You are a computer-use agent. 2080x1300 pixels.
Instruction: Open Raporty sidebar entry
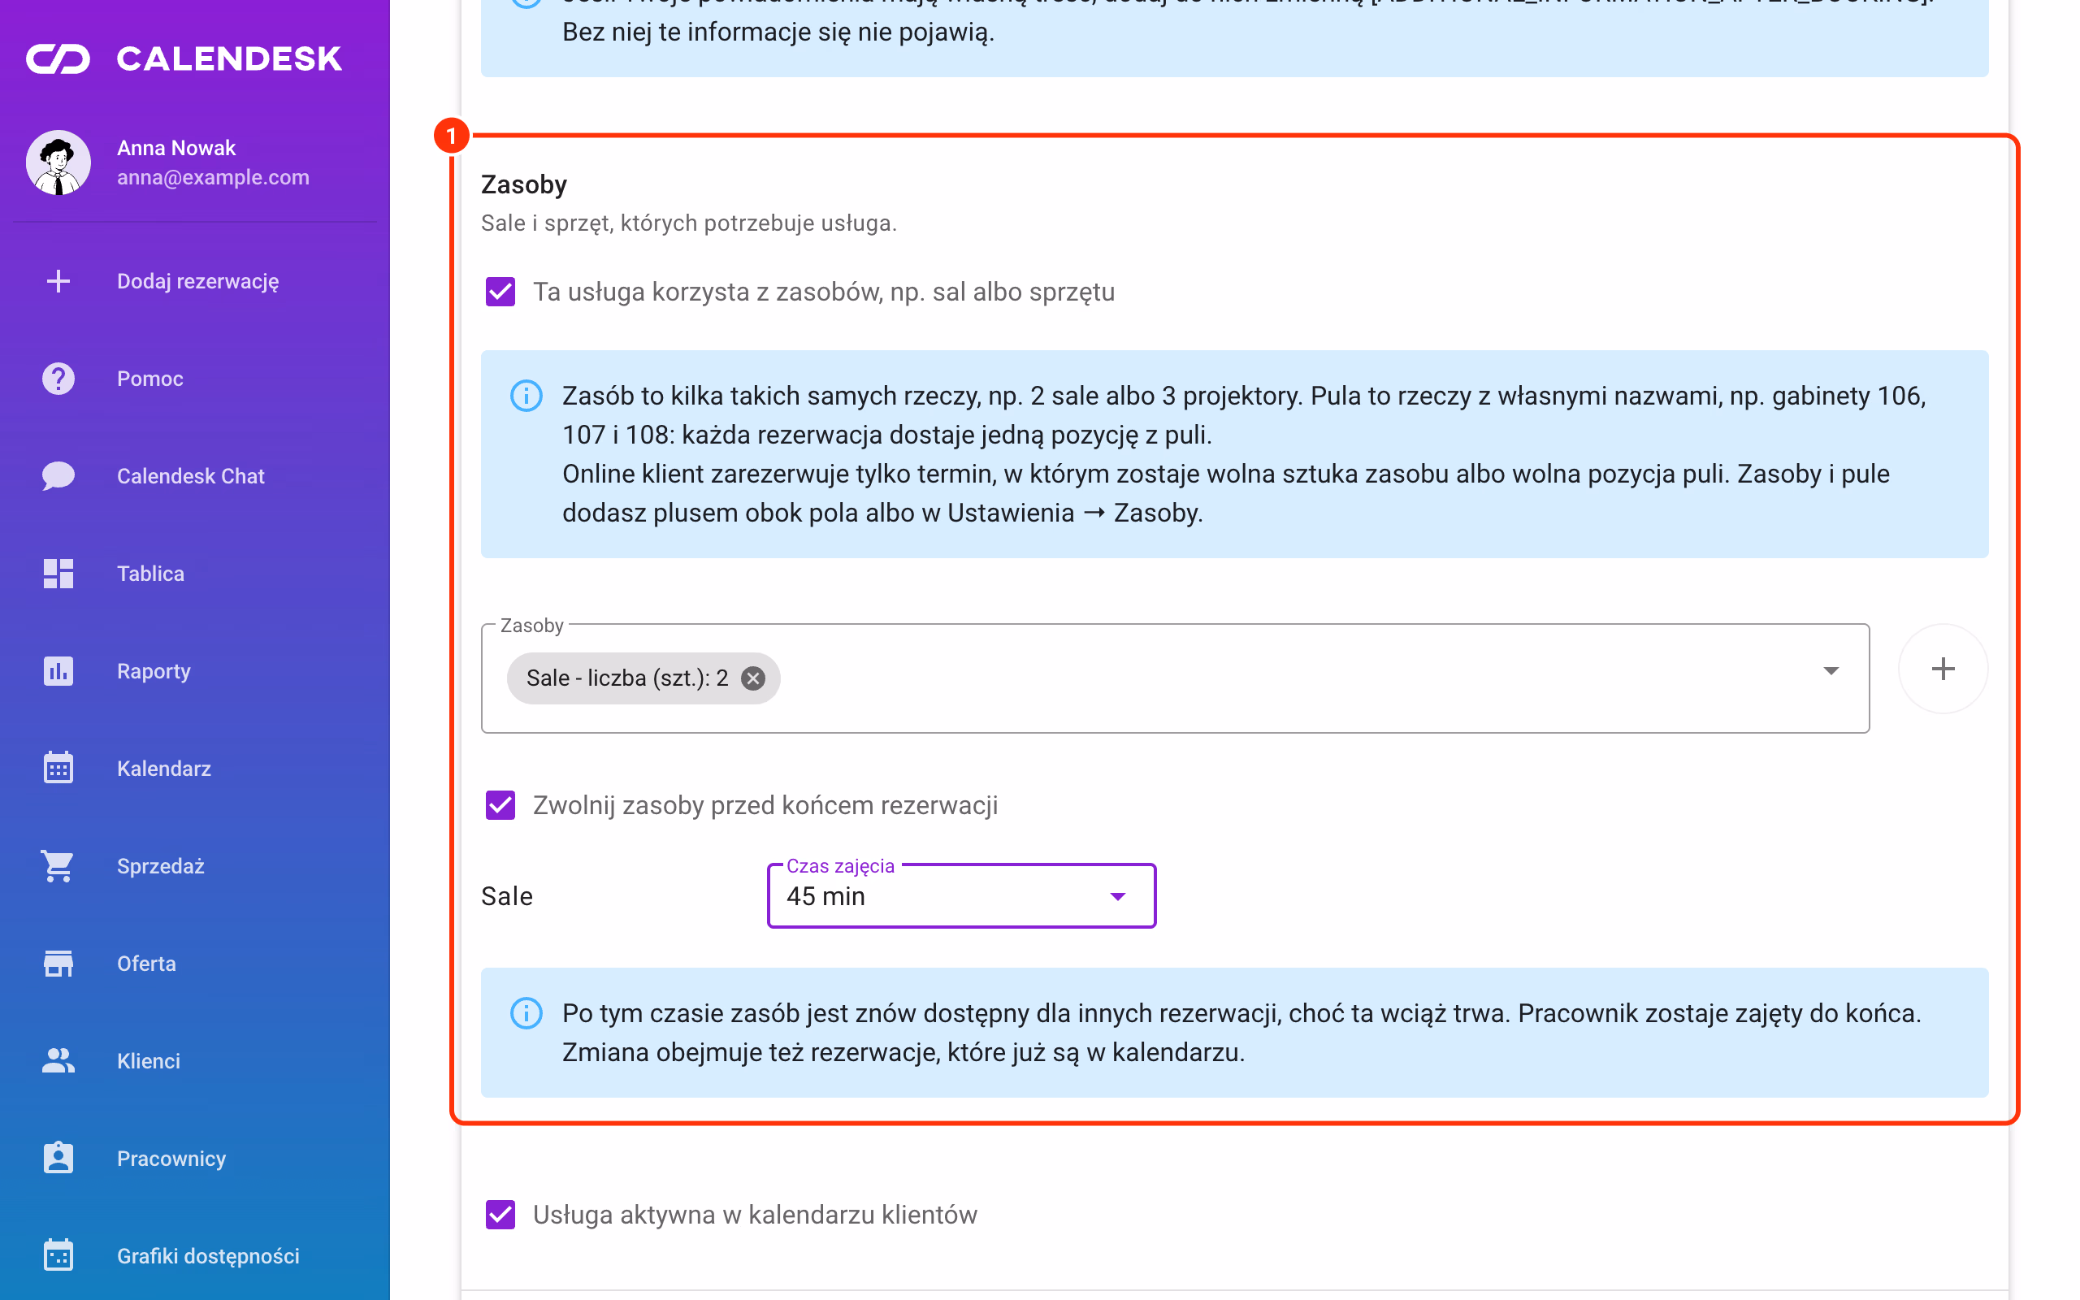pyautogui.click(x=195, y=670)
